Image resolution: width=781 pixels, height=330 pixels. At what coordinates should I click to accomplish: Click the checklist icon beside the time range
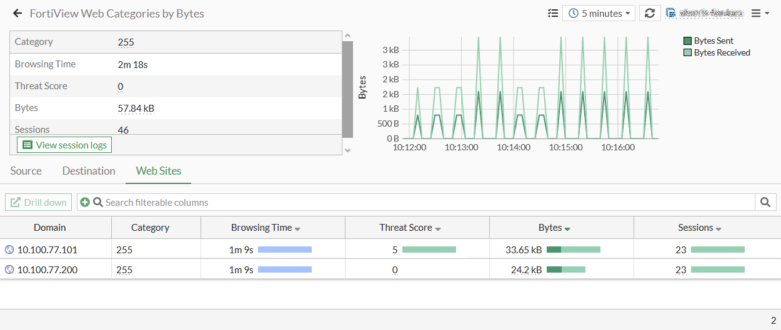(552, 13)
